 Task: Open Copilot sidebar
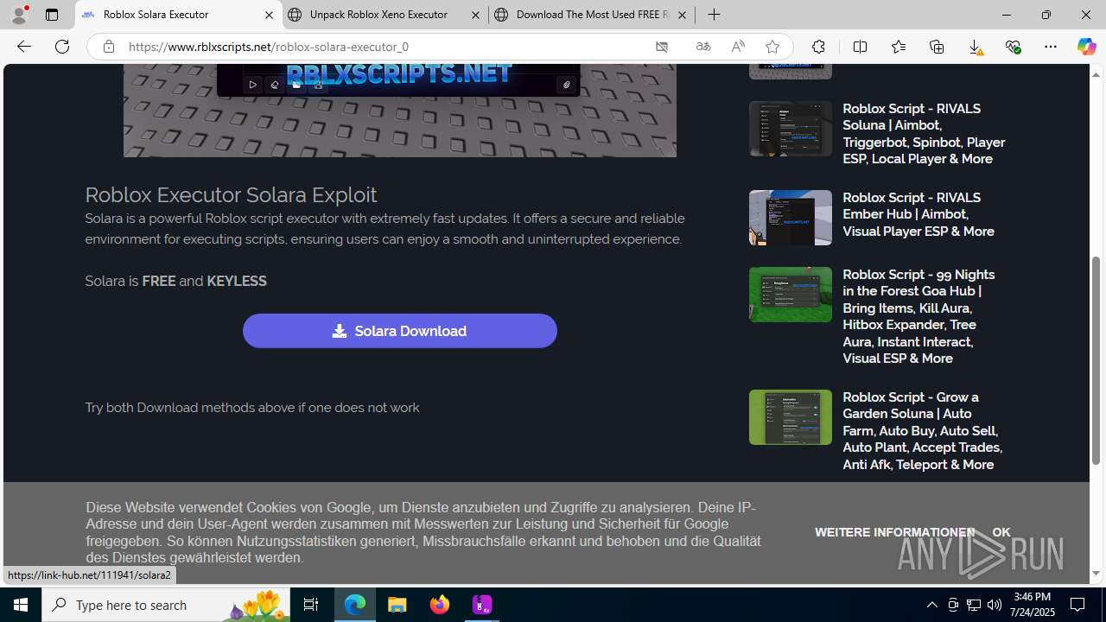click(1086, 47)
